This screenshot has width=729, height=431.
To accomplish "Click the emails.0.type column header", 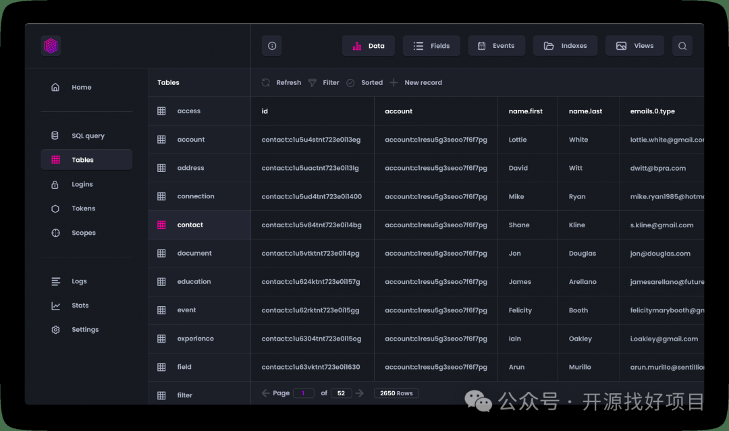I will click(652, 111).
